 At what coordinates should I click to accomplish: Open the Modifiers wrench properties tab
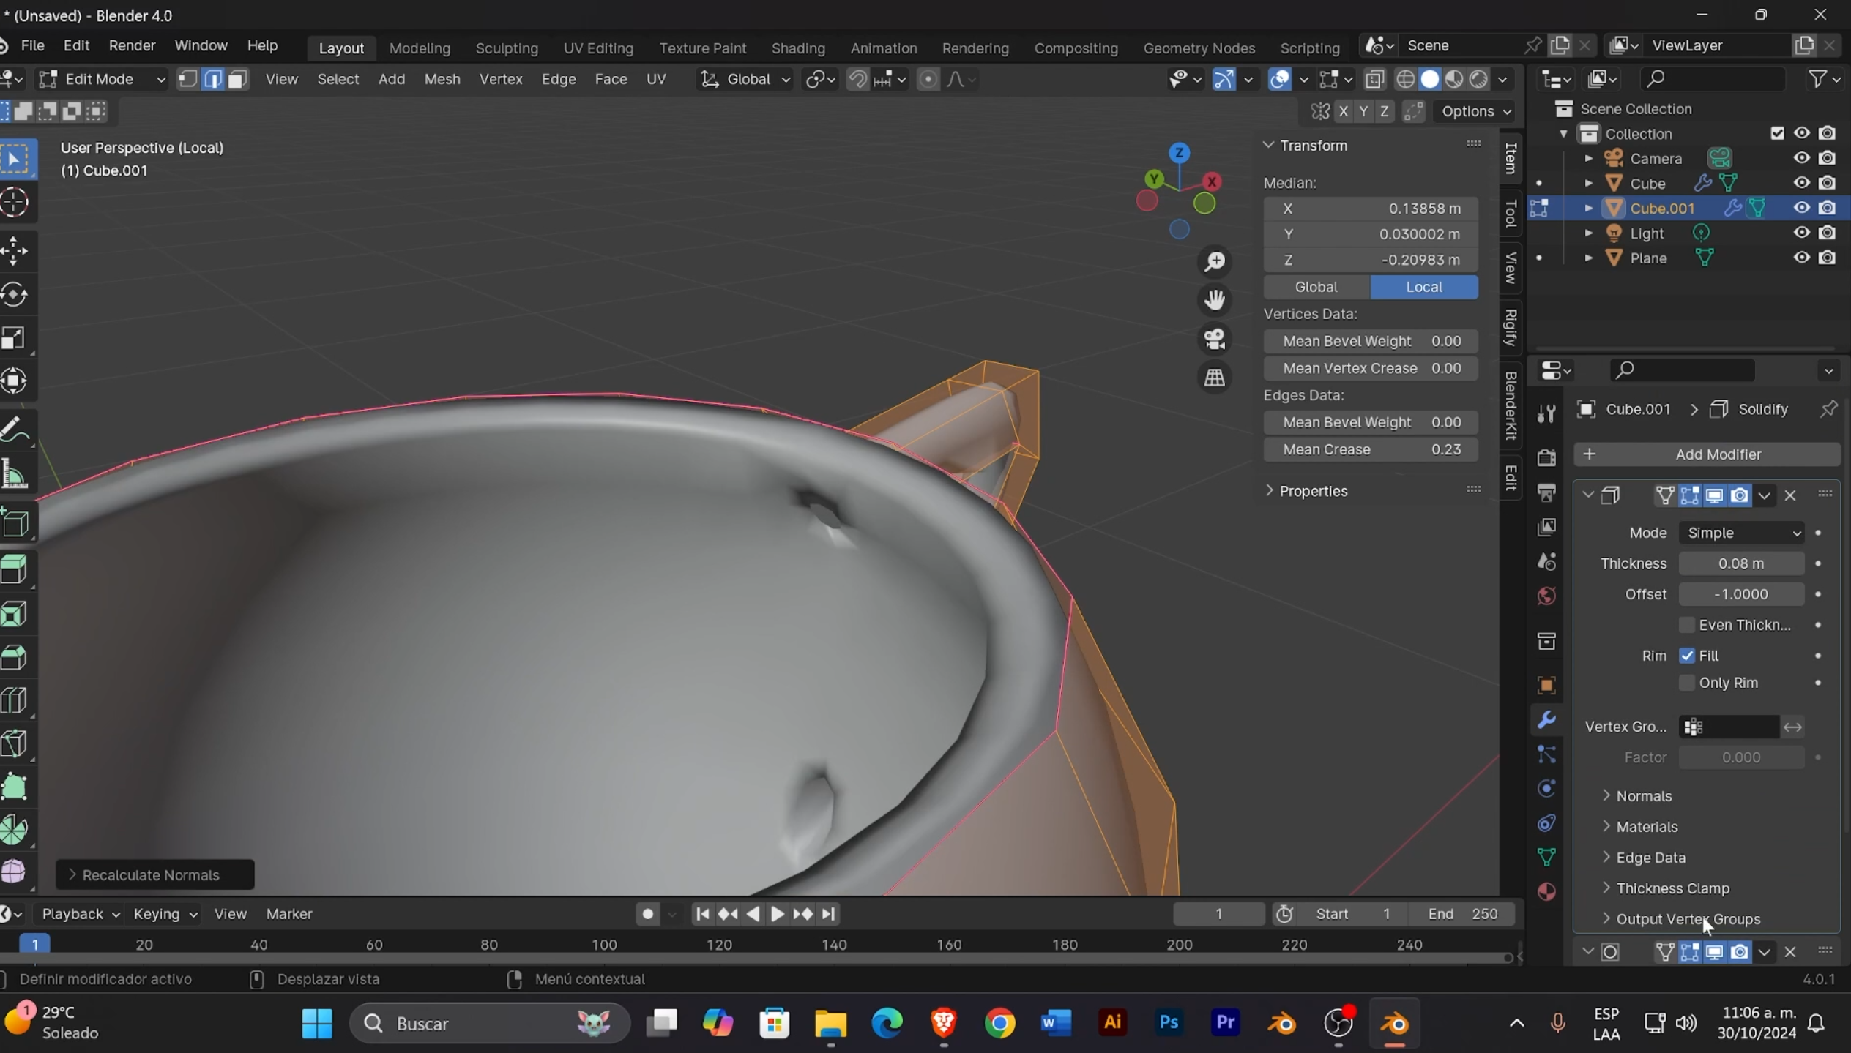[x=1546, y=719]
